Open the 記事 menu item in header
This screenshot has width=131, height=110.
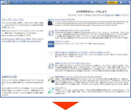click(x=58, y=2)
